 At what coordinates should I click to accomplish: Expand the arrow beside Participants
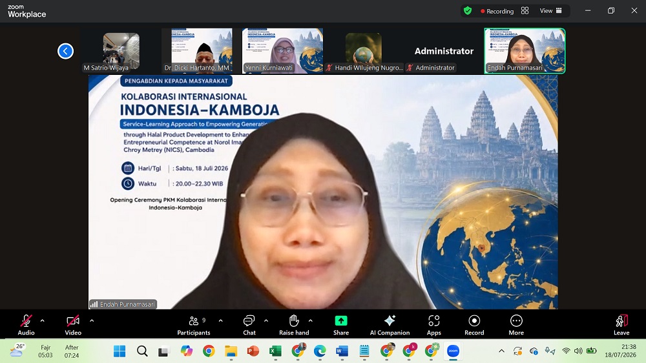click(x=220, y=320)
